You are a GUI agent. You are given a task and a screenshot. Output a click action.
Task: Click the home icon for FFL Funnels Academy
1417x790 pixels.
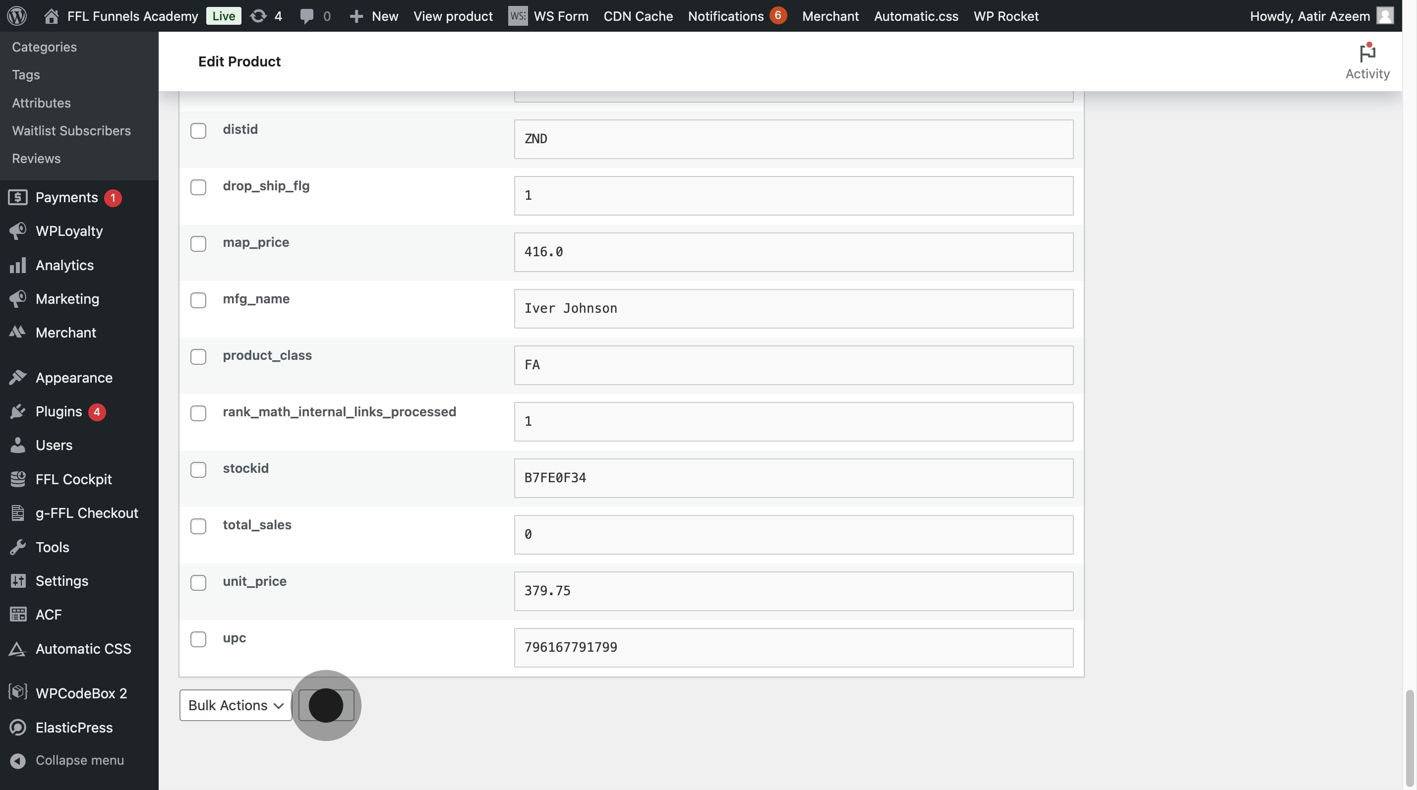click(x=51, y=16)
